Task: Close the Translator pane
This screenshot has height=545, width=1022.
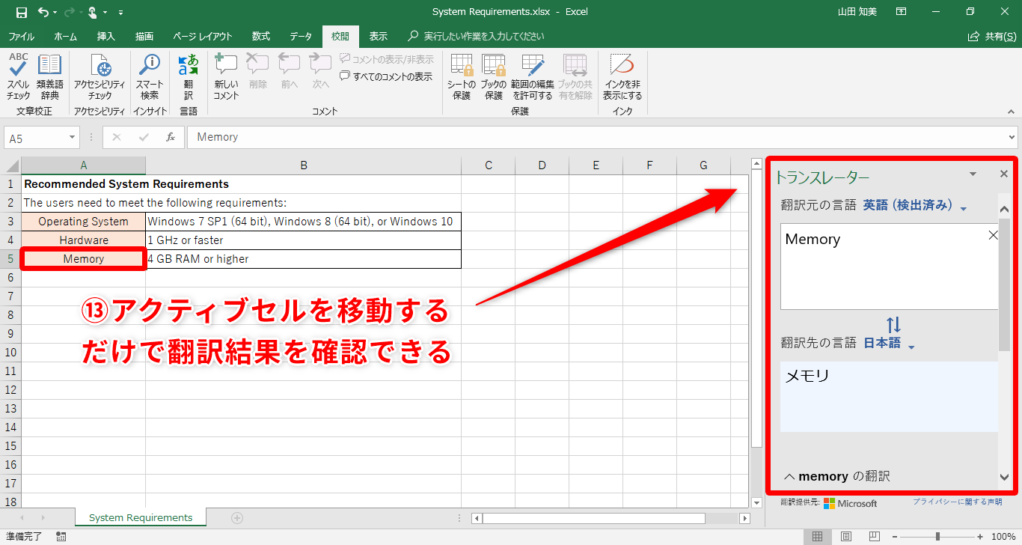Action: [1004, 174]
